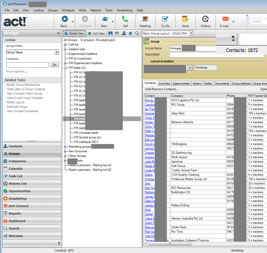267x253 pixels.
Task: Click the To-Do checkbox icon in the toolbar
Action: (x=165, y=19)
